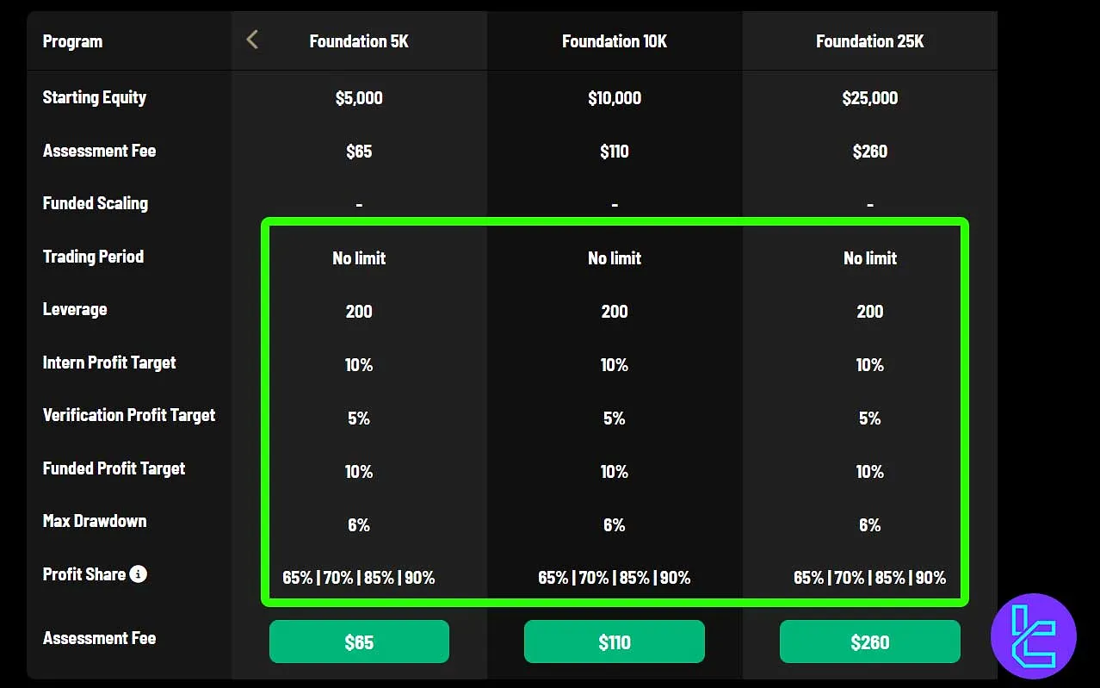Click the Trading Period row label
Viewport: 1100px width, 688px height.
[x=93, y=256]
